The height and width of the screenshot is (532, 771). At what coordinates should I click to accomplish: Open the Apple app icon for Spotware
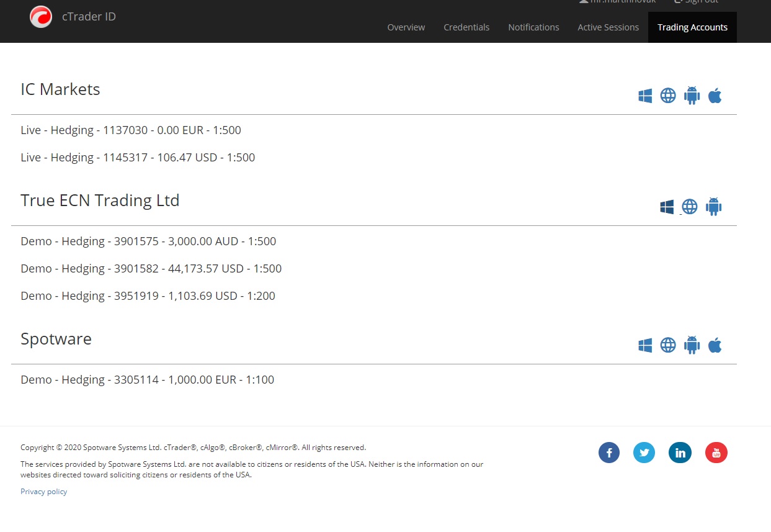coord(715,345)
